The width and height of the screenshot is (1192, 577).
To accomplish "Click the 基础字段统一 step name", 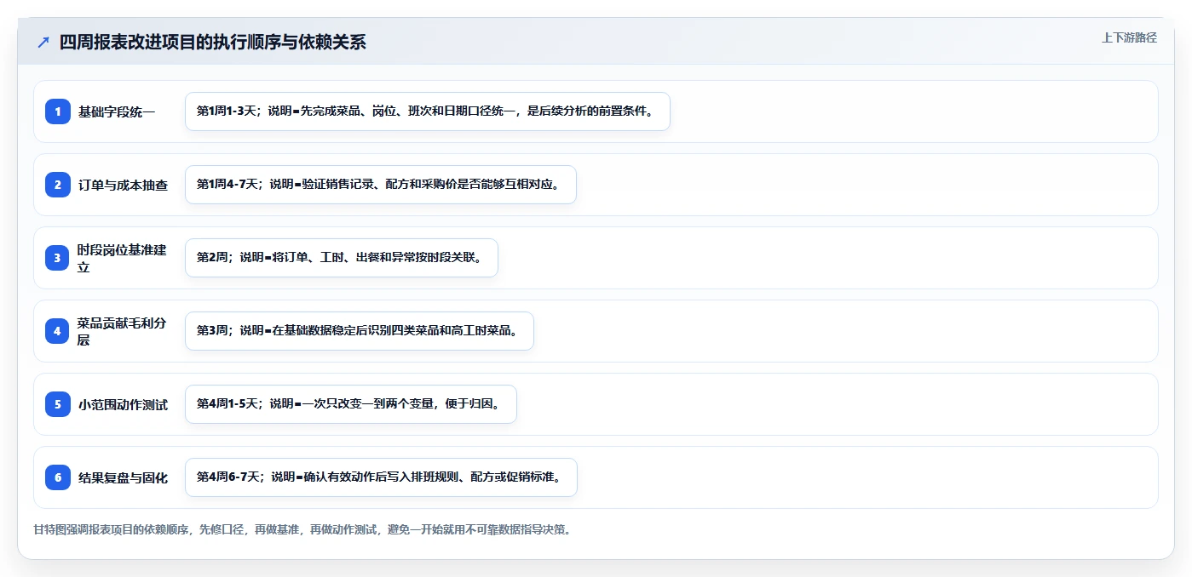I will tap(117, 111).
